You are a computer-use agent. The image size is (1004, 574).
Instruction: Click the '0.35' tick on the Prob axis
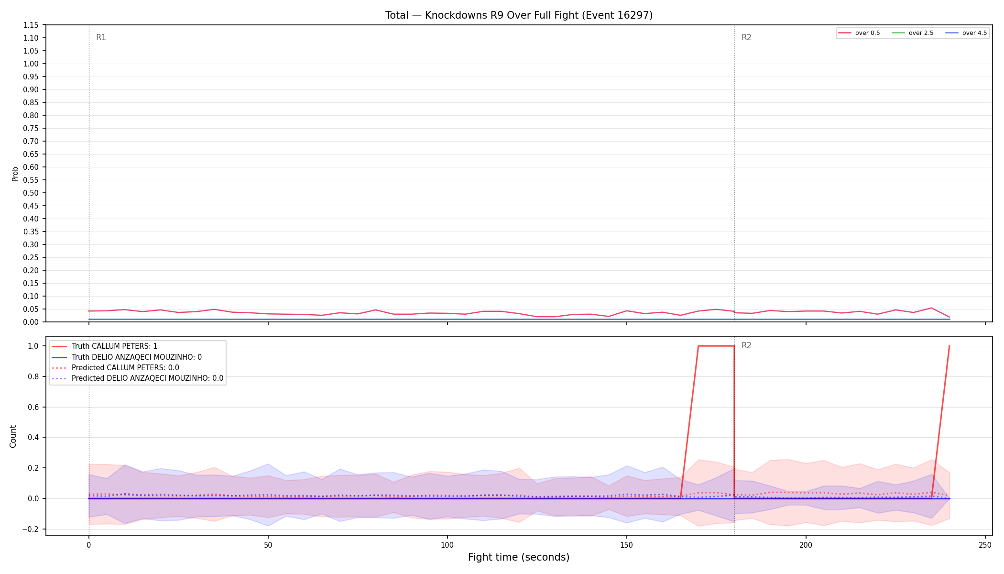(x=31, y=232)
